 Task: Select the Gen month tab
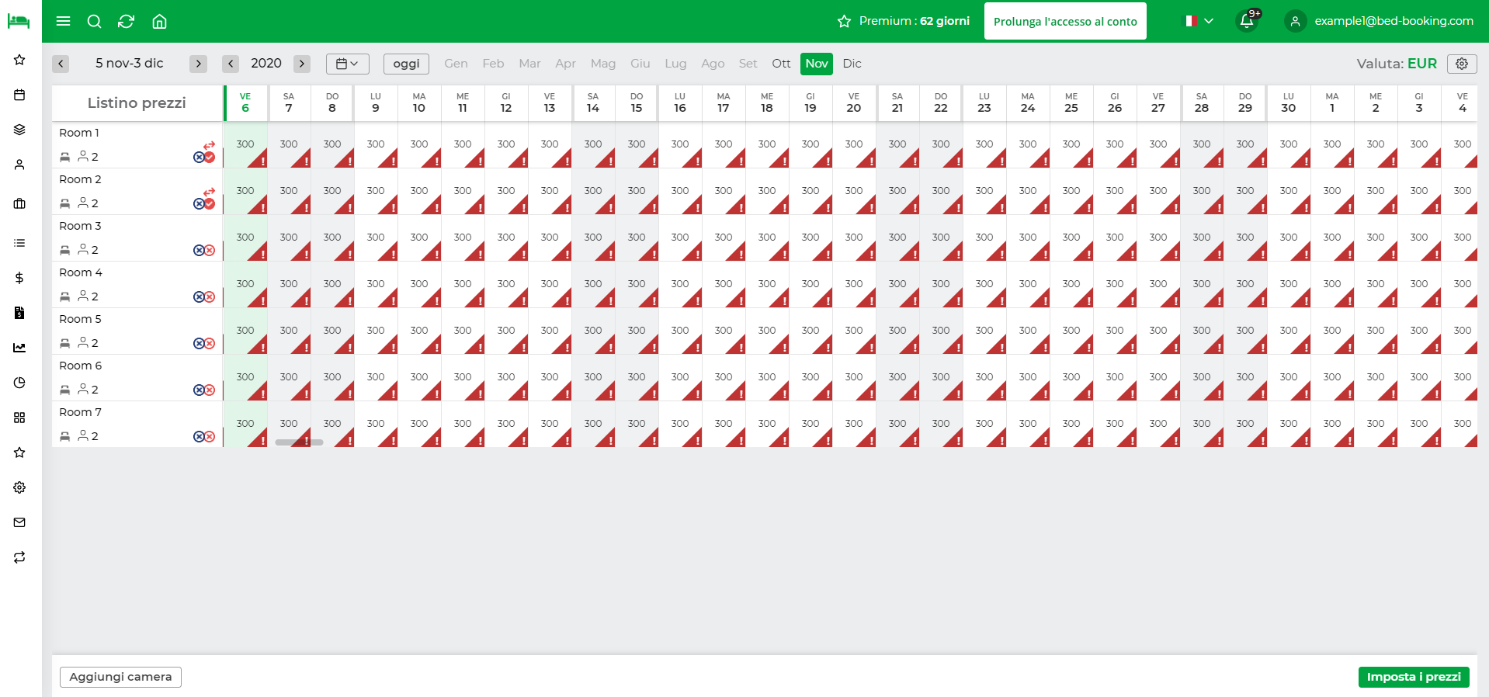[x=456, y=64]
